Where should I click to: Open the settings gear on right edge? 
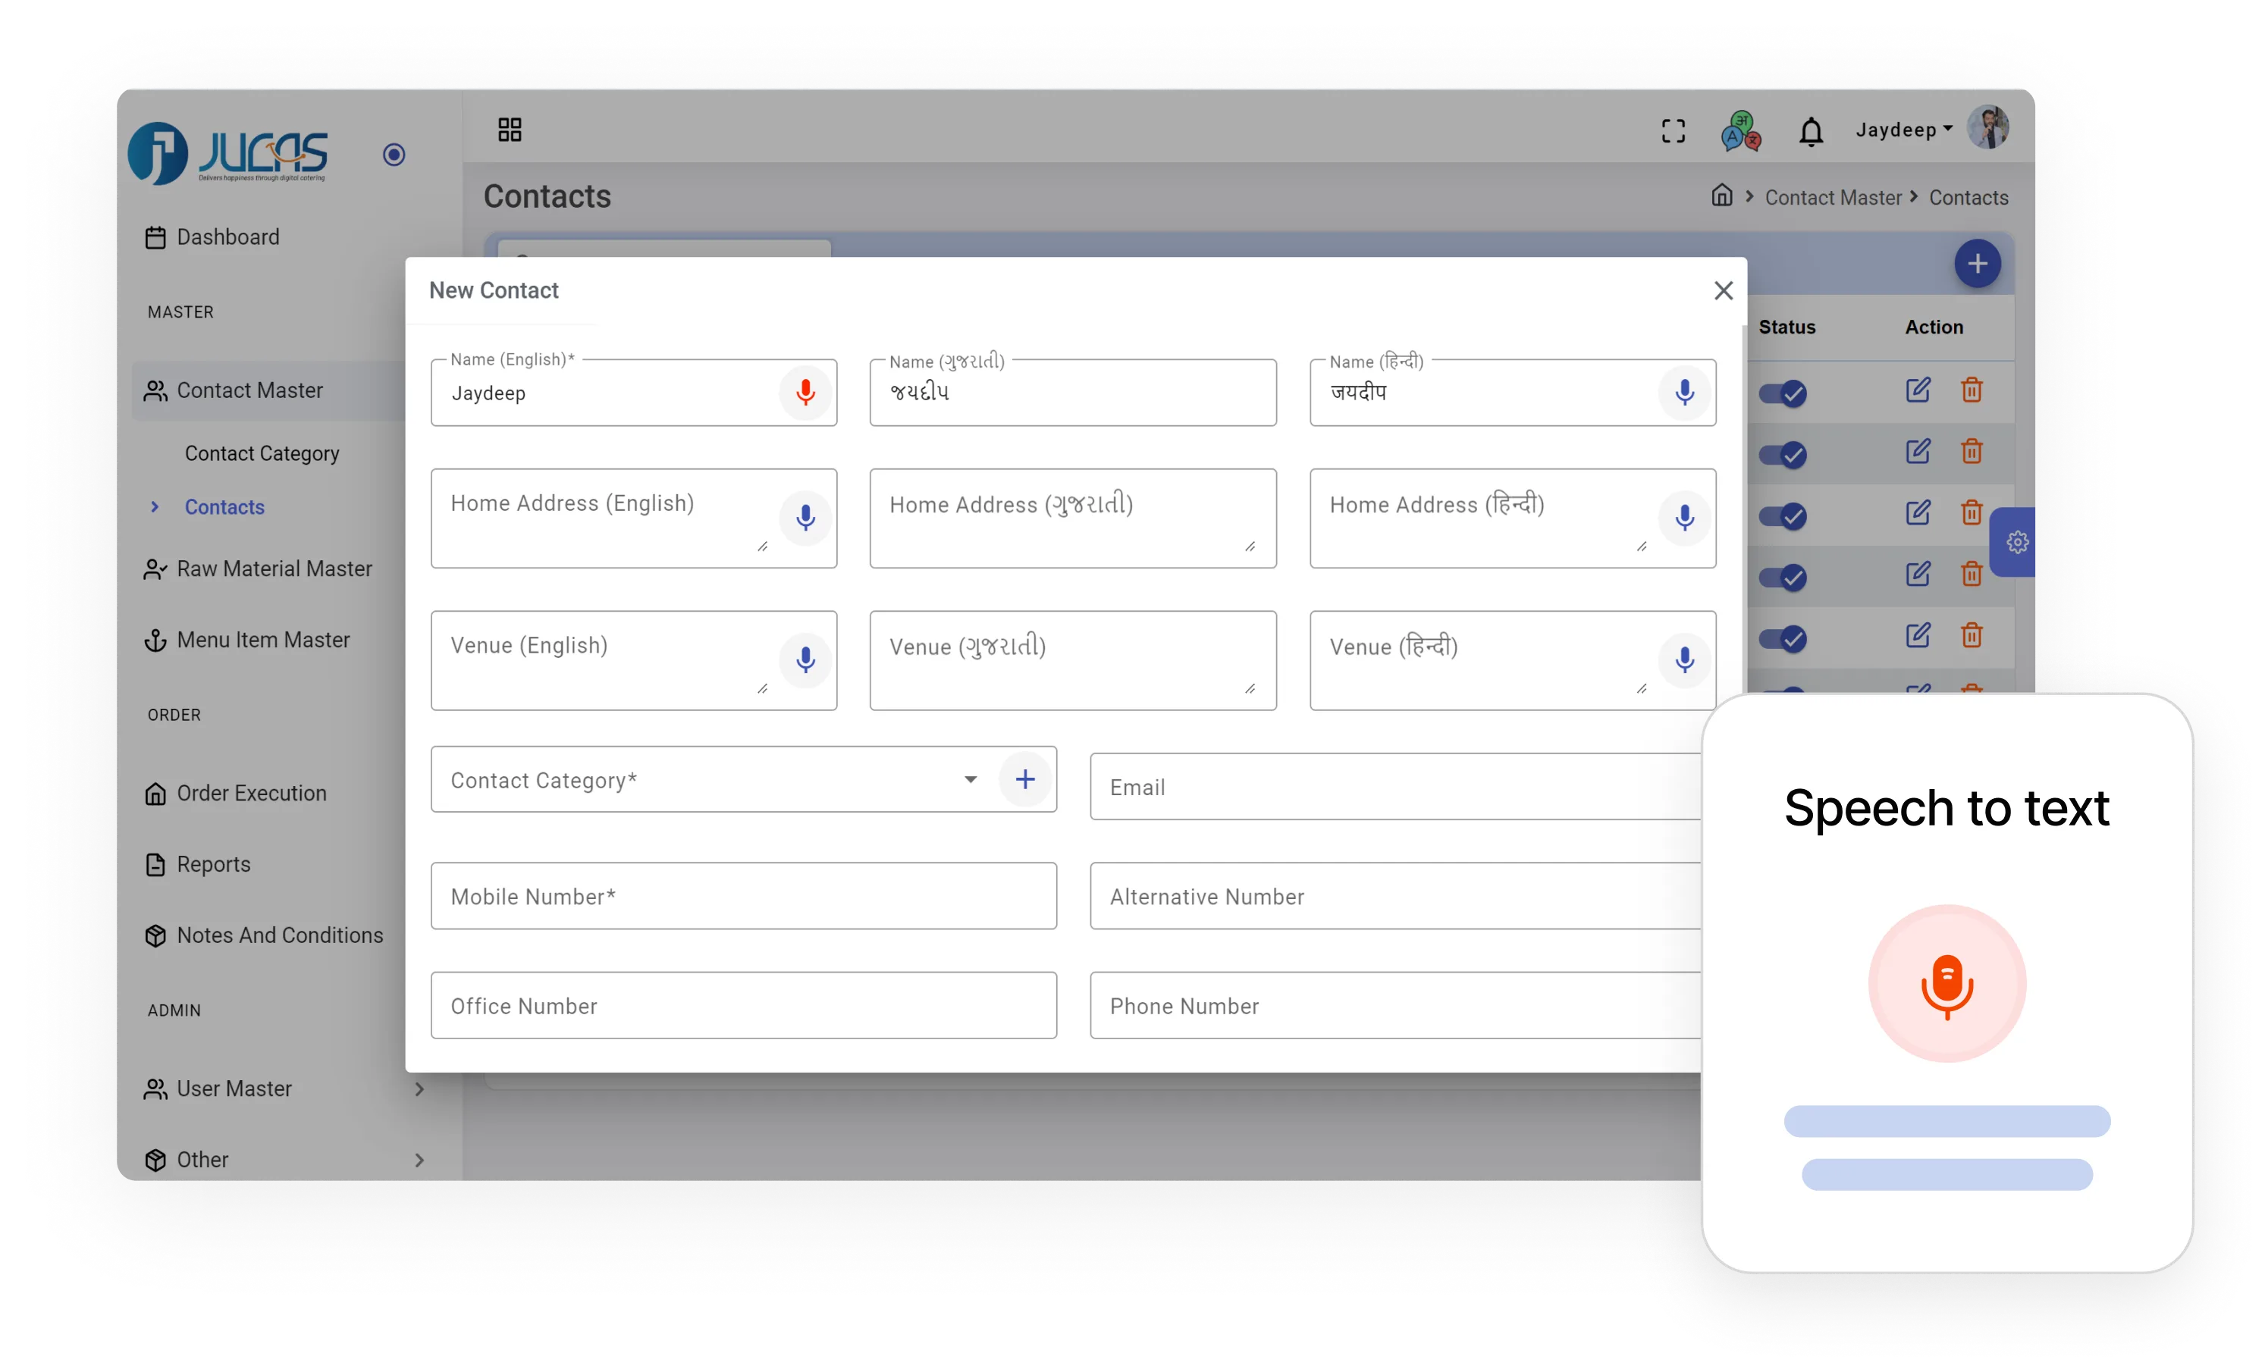click(x=2018, y=543)
